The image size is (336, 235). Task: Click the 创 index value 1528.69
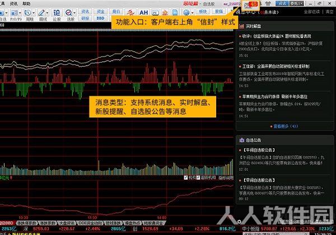(150, 229)
